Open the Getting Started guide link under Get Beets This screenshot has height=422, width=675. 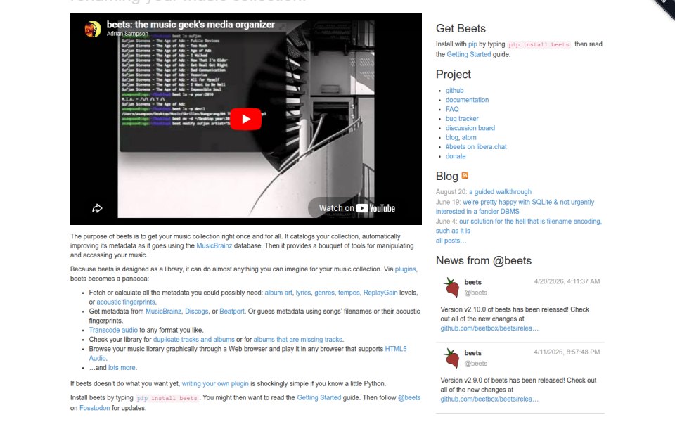pyautogui.click(x=469, y=54)
